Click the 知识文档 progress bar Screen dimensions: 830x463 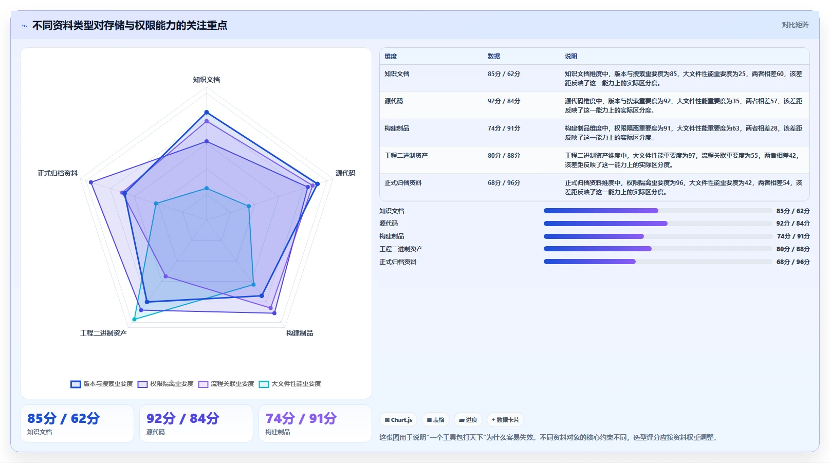658,211
